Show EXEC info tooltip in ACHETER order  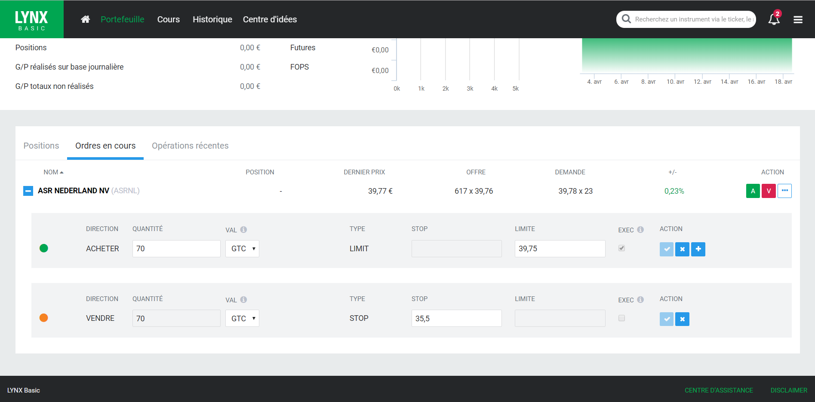pos(640,230)
